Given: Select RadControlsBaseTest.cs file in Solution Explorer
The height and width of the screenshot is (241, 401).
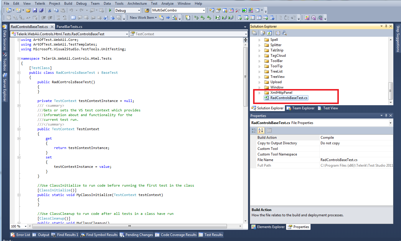Looking at the screenshot, I should click(288, 98).
